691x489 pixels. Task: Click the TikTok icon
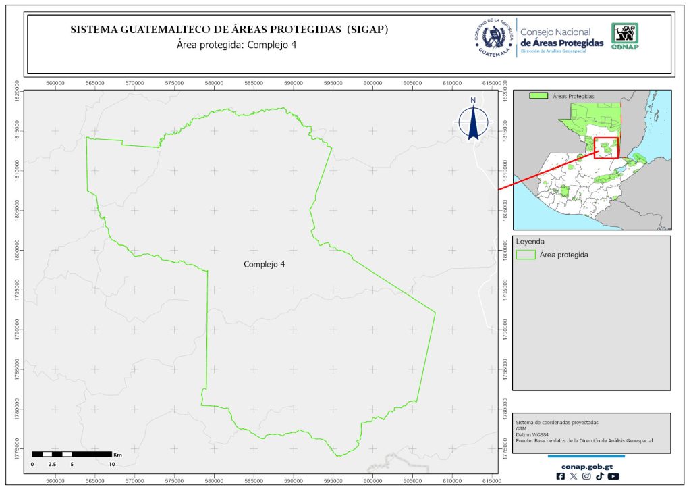599,476
